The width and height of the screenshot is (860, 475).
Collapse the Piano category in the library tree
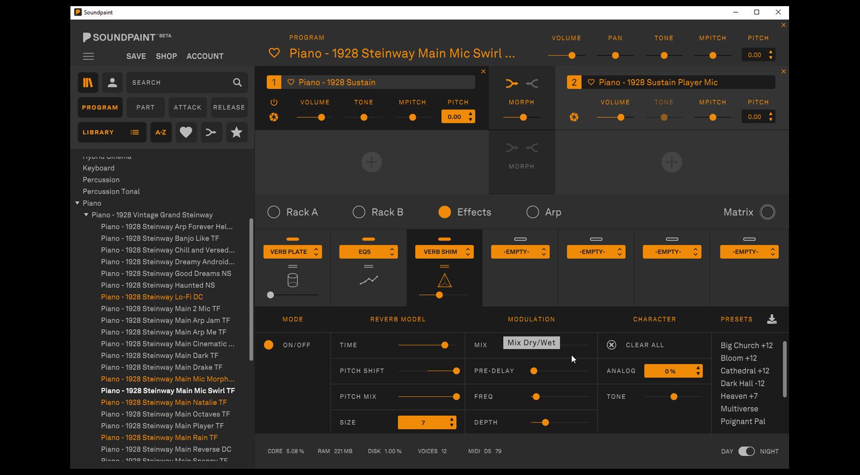point(78,203)
